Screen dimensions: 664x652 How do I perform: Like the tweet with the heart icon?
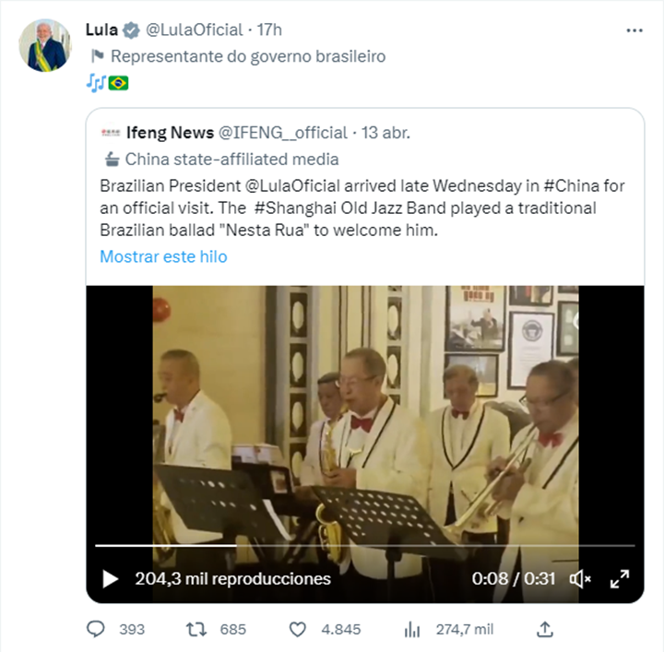[x=297, y=629]
